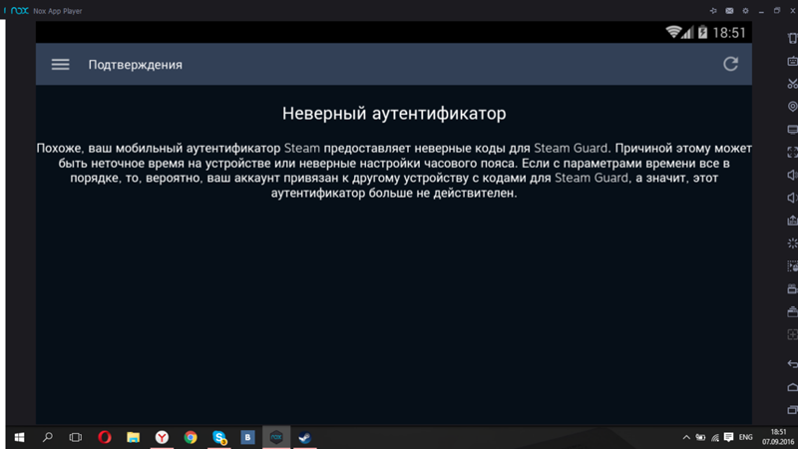Show recent apps via Nox sidebar

coord(792,410)
